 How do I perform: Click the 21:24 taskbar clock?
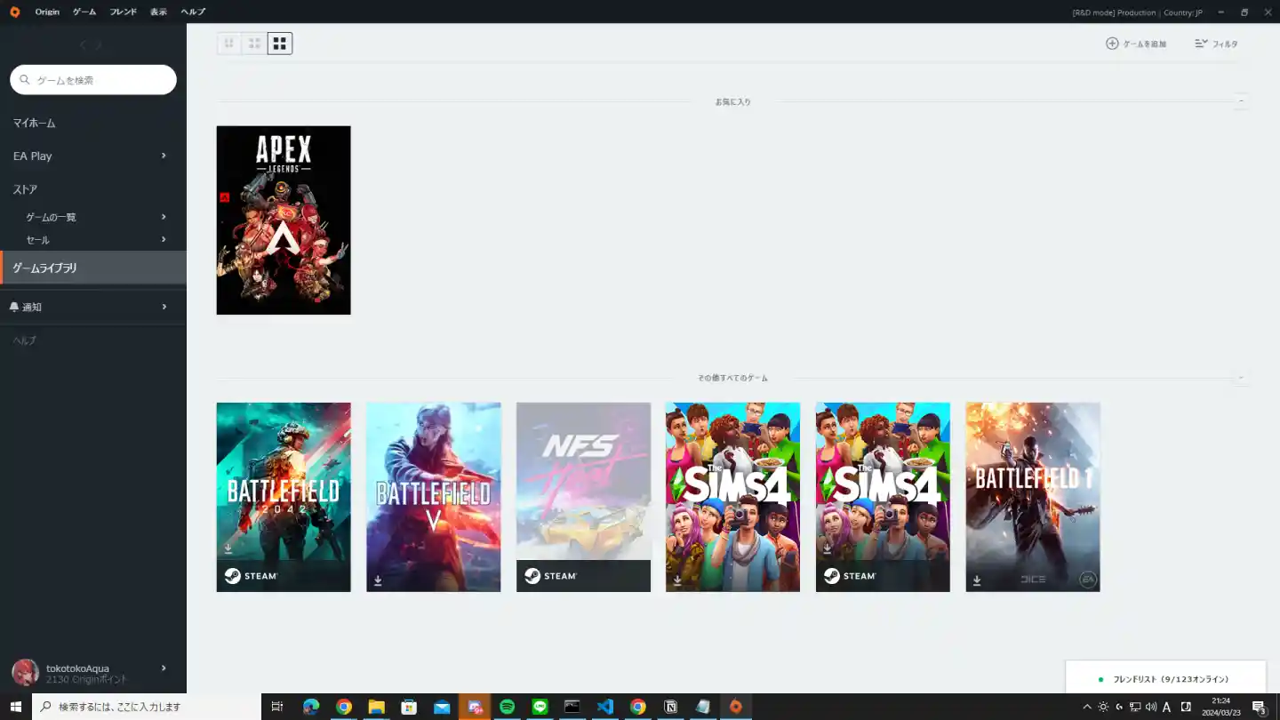pyautogui.click(x=1220, y=701)
